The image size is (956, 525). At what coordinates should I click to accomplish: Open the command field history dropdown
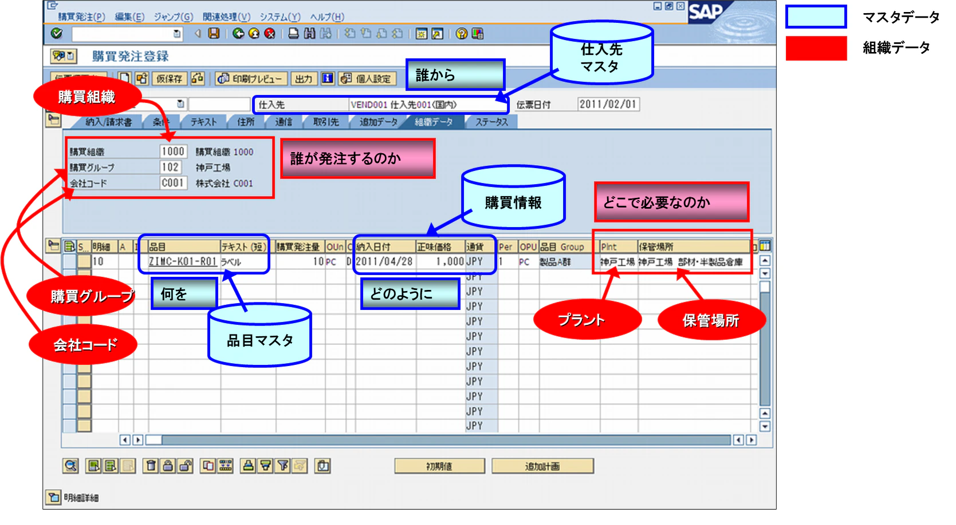pos(177,34)
